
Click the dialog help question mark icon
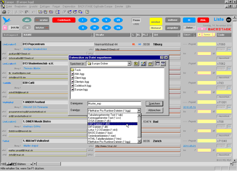point(162,57)
